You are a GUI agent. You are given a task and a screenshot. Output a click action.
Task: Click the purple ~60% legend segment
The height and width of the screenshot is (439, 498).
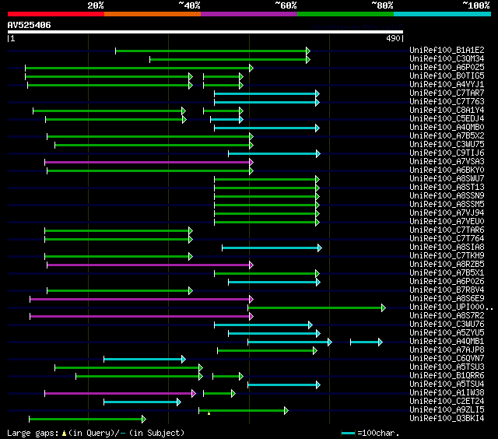pyautogui.click(x=249, y=14)
